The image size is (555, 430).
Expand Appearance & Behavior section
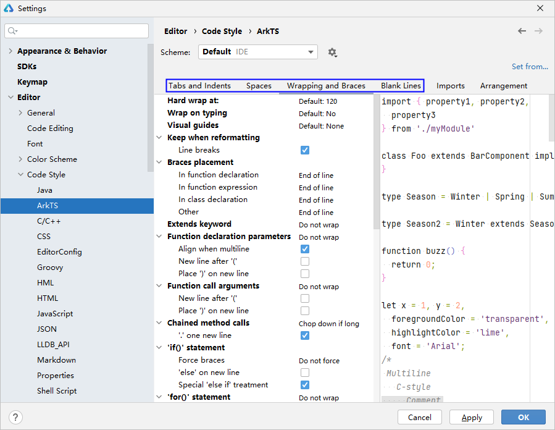tap(10, 51)
